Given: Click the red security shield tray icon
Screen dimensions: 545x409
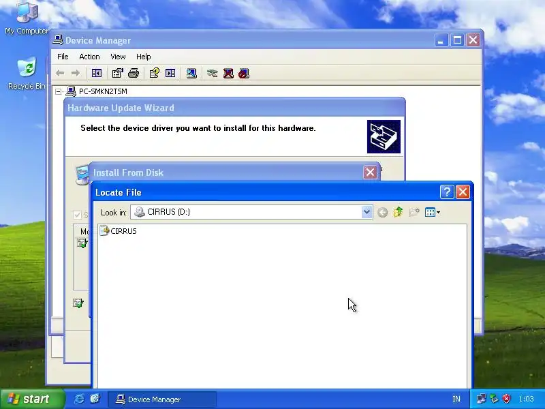Looking at the screenshot, I should coord(507,399).
